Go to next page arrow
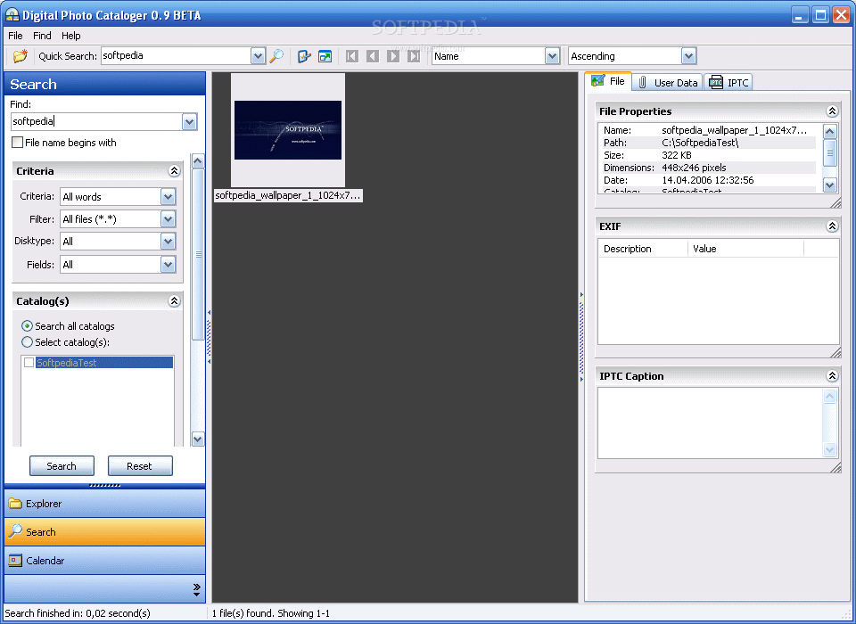The image size is (856, 624). (393, 55)
